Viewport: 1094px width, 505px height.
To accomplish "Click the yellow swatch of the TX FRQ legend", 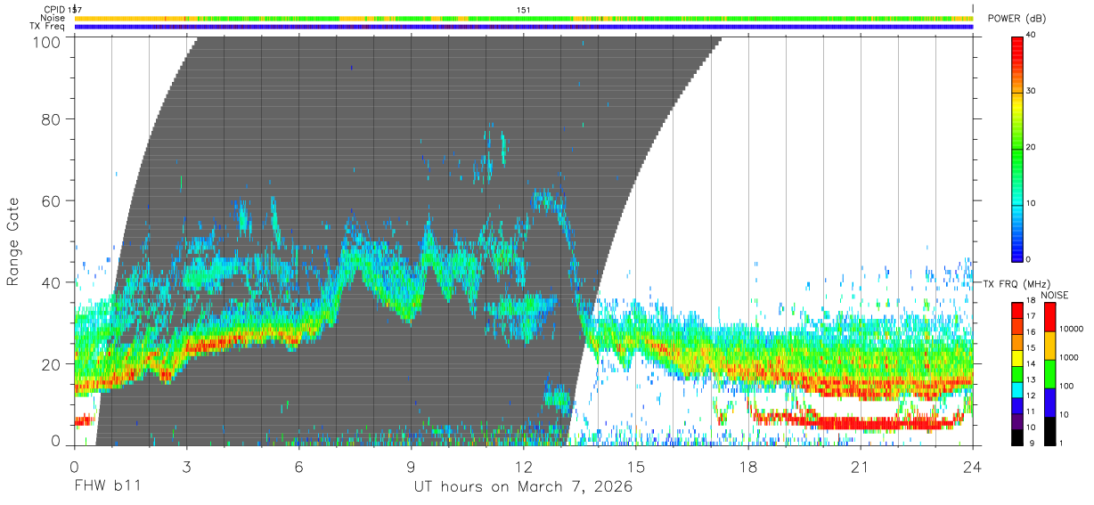I will coord(1017,357).
